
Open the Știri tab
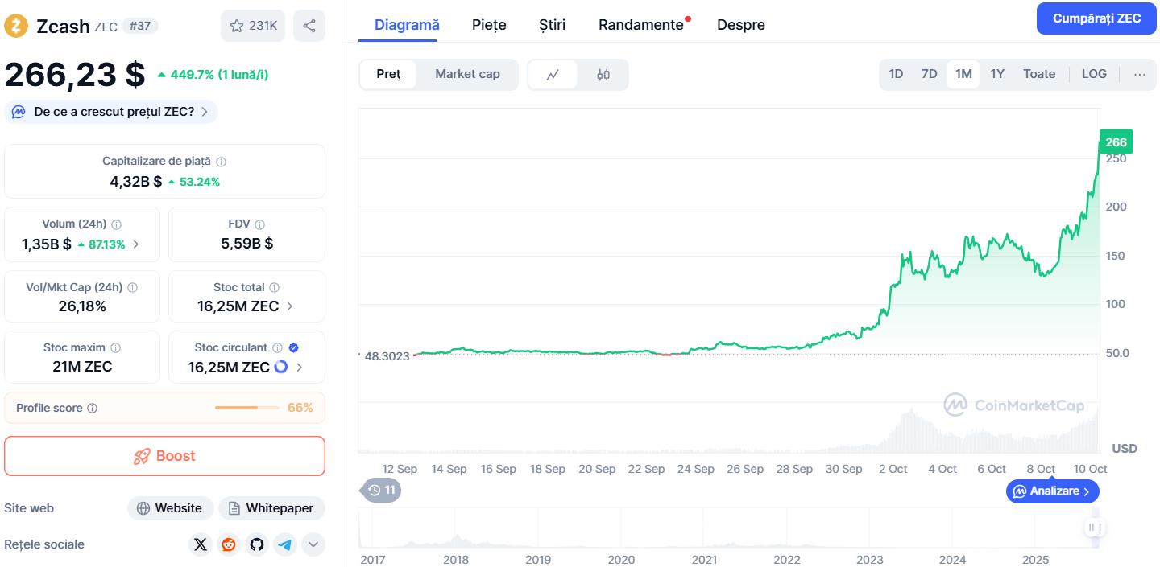click(553, 25)
